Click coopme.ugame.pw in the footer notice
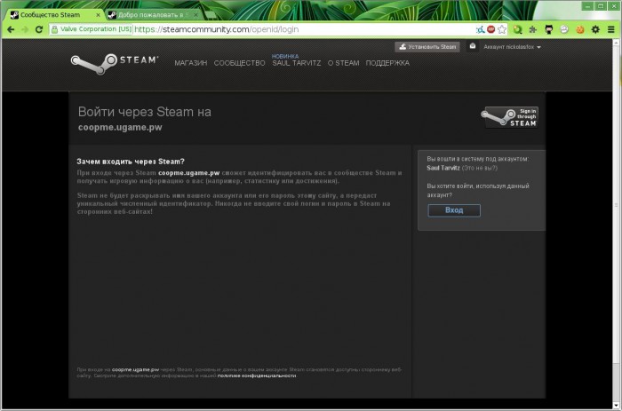The height and width of the screenshot is (411, 622). 135,369
